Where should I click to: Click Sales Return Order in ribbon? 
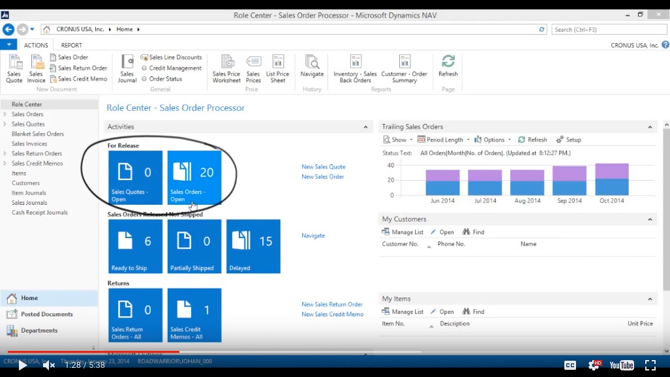coord(78,68)
